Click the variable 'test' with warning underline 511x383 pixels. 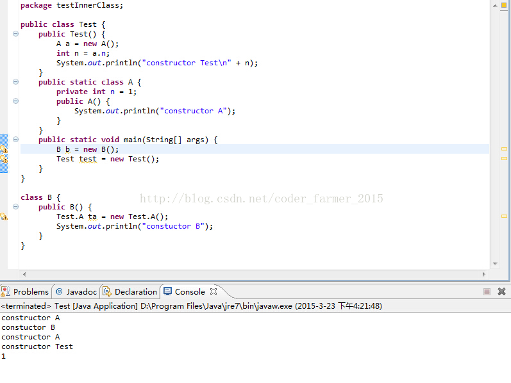click(88, 159)
